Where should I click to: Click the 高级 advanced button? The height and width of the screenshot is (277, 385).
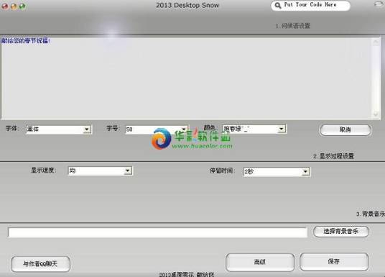[260, 262]
